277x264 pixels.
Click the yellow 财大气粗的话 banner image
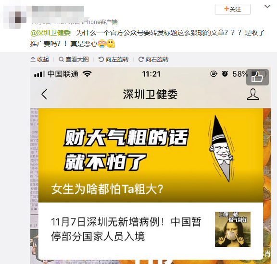point(151,155)
